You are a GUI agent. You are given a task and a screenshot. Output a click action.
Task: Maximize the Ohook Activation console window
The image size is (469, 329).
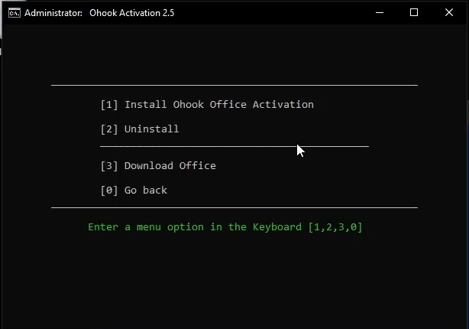pyautogui.click(x=414, y=12)
